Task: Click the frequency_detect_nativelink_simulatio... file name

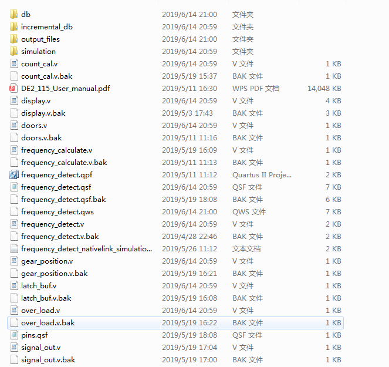Action: (x=87, y=249)
